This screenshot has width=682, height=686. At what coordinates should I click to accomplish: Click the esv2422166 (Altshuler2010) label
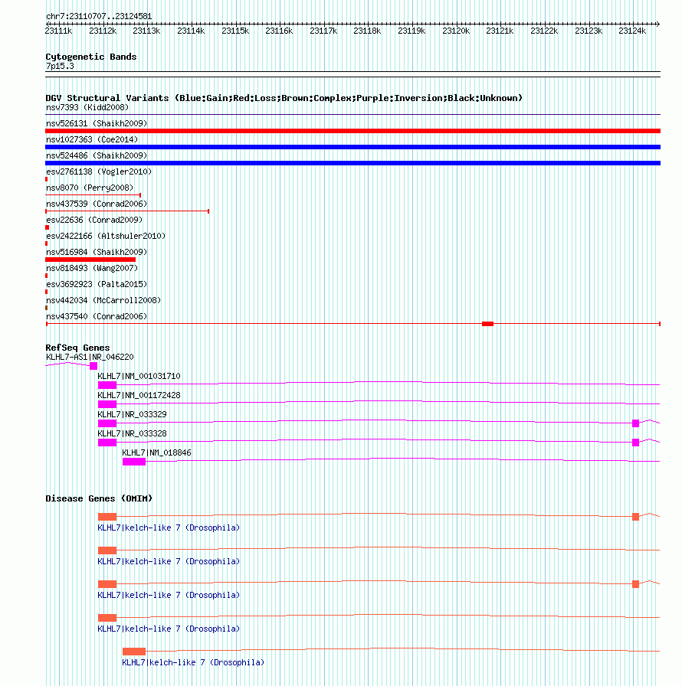pyautogui.click(x=106, y=237)
